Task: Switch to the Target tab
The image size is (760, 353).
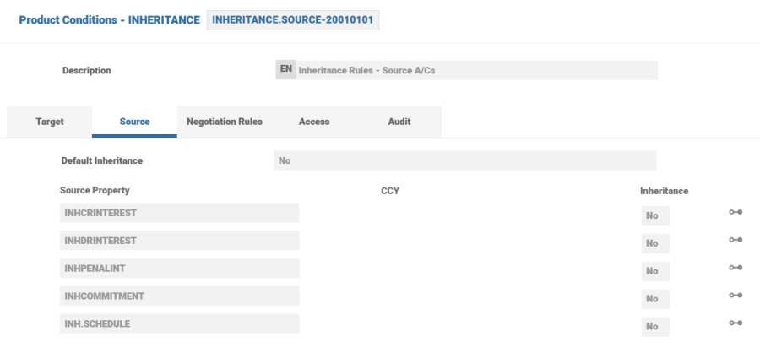Action: 50,122
